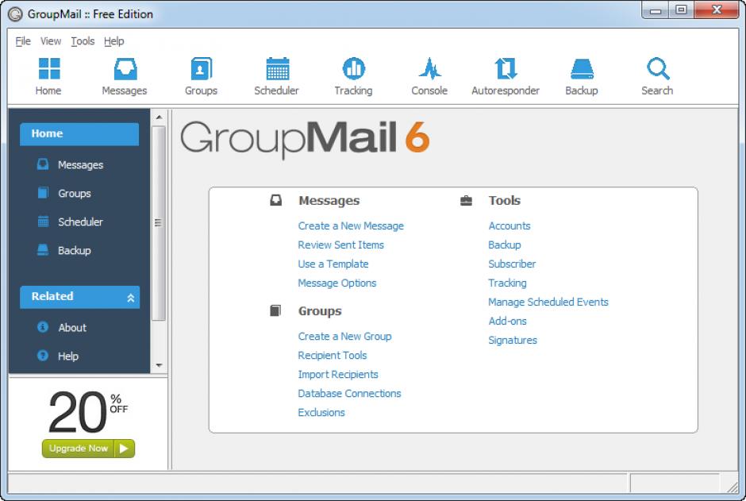Select Messages text in the sidebar

pos(81,165)
